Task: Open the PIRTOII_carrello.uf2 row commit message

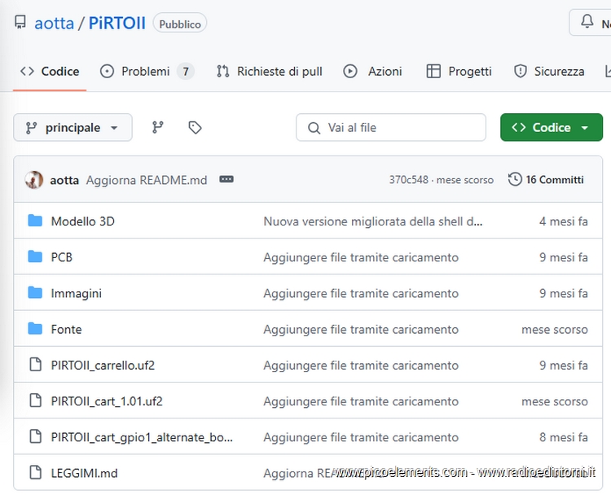Action: point(361,366)
